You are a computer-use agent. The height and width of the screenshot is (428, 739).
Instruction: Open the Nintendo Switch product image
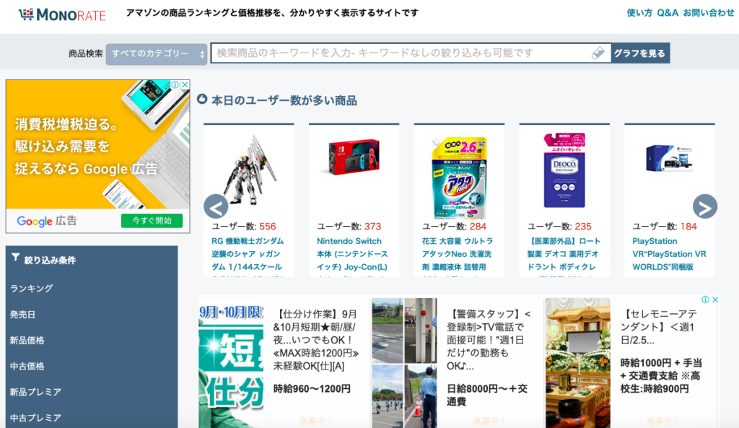click(354, 157)
